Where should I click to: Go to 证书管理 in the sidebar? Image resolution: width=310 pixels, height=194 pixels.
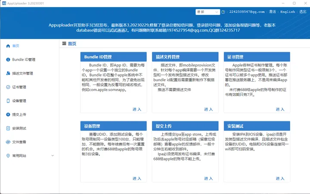[x=19, y=87]
